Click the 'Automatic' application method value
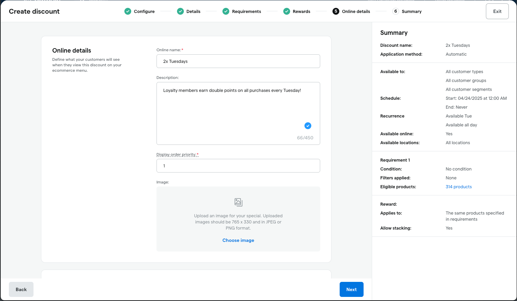 point(456,54)
